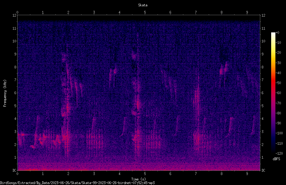Click the "10" tick on the right frequency axis
286x185 pixels.
pyautogui.click(x=263, y=41)
